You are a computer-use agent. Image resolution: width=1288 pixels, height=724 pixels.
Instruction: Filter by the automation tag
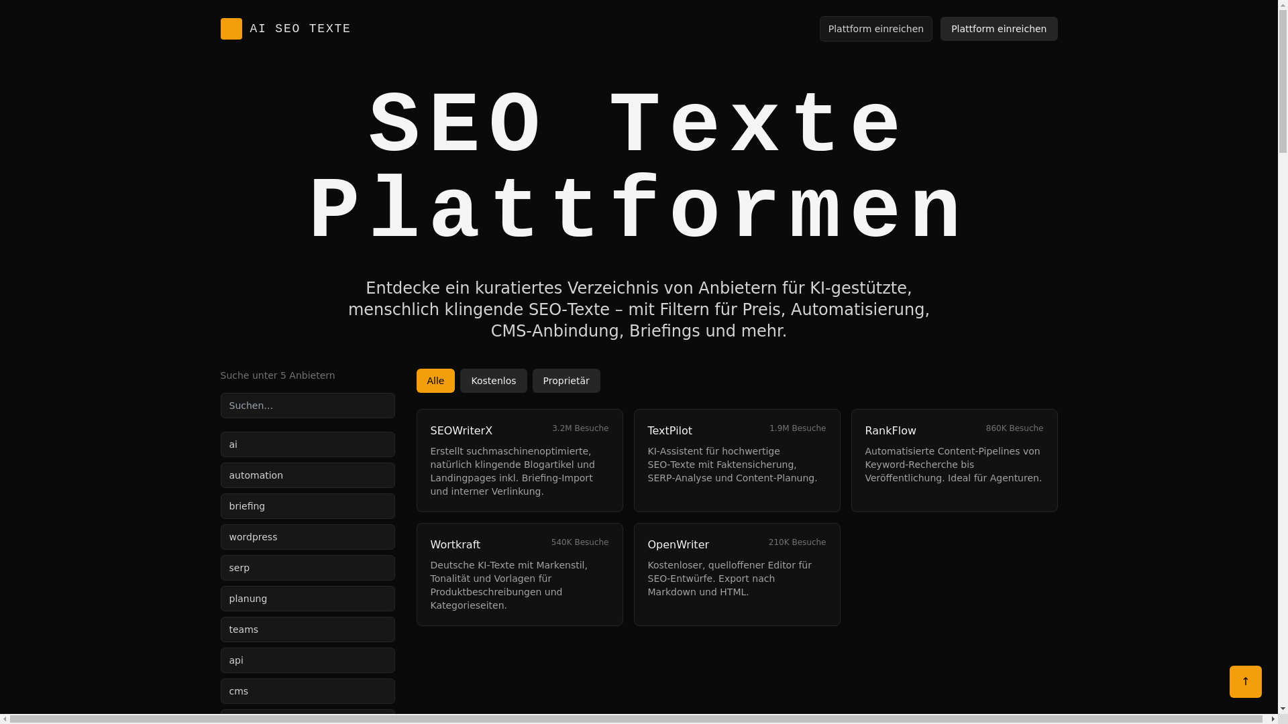tap(307, 475)
